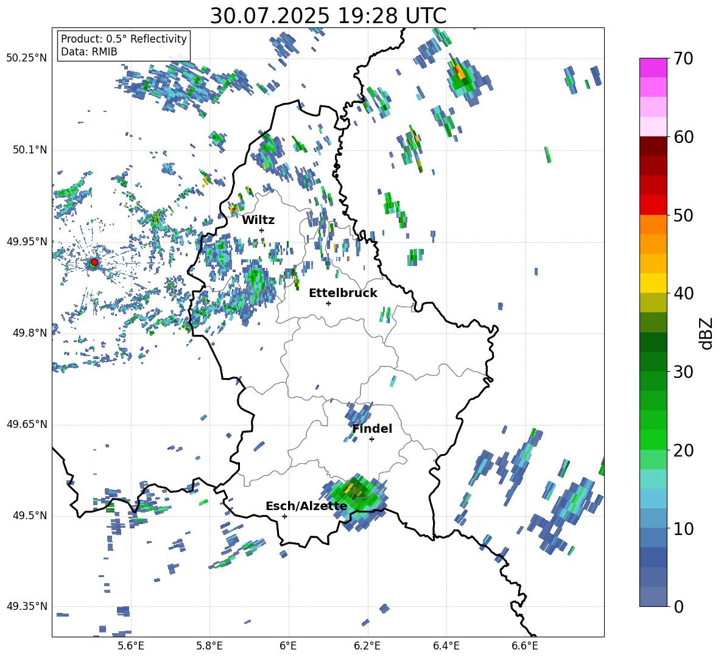
Task: Click the 'Findel' city label
Action: [372, 429]
